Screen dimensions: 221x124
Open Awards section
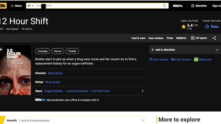click(x=73, y=120)
